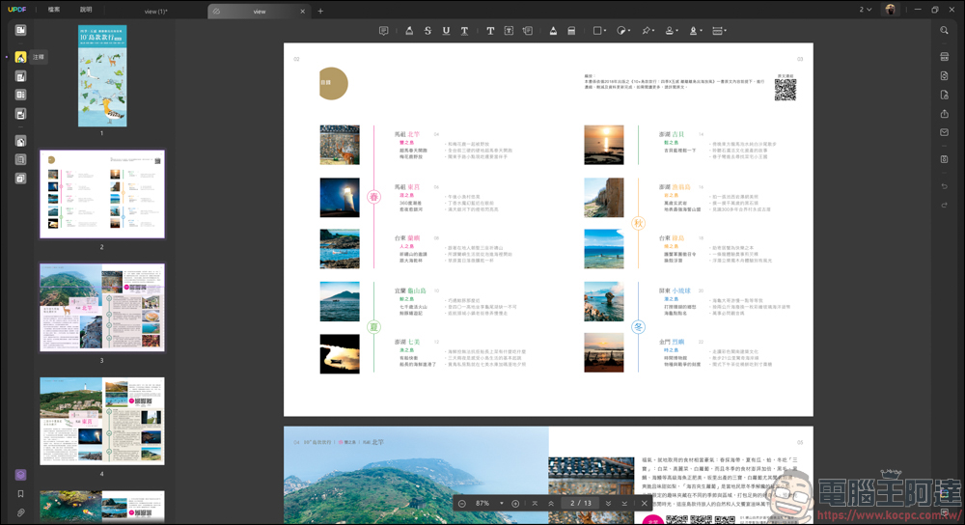Viewport: 965px width, 525px height.
Task: Select page 3 thumbnail
Action: [x=102, y=307]
